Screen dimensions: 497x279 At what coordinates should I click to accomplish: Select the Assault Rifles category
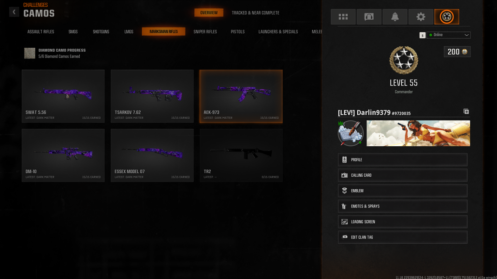point(41,32)
